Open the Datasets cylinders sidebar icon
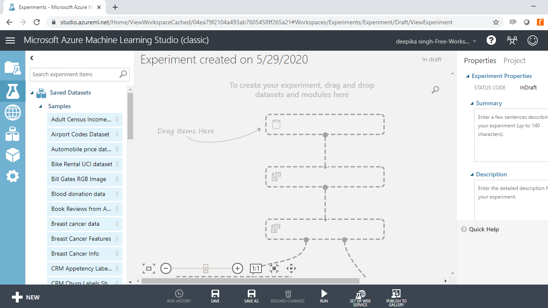 12,134
